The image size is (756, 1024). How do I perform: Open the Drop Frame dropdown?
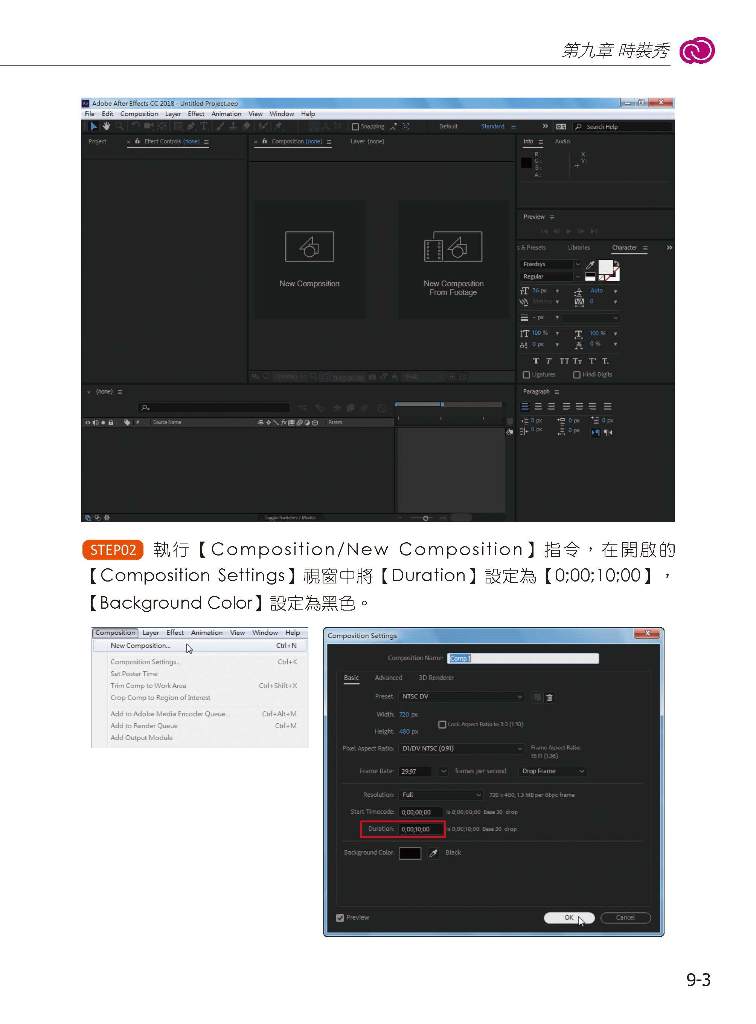tap(552, 771)
